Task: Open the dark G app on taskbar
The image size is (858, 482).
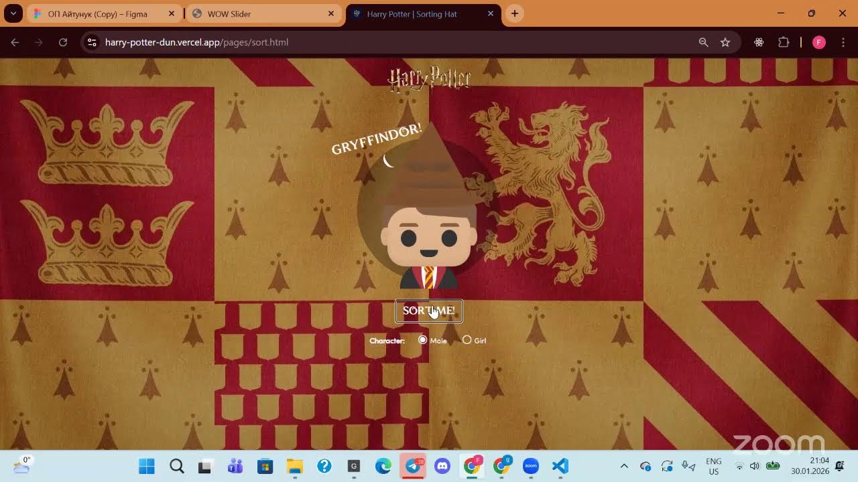Action: pos(353,466)
